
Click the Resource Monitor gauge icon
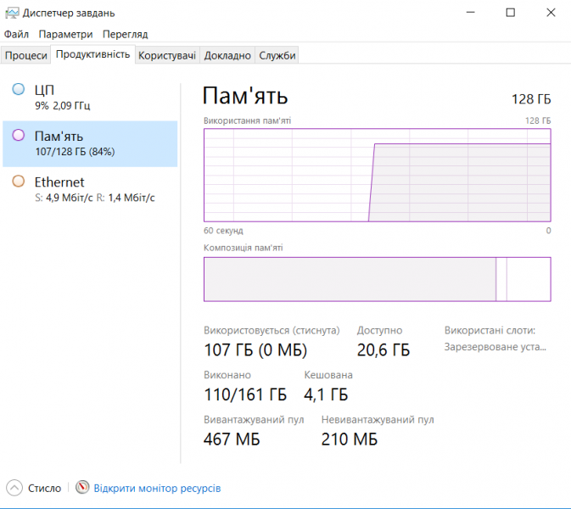point(82,488)
